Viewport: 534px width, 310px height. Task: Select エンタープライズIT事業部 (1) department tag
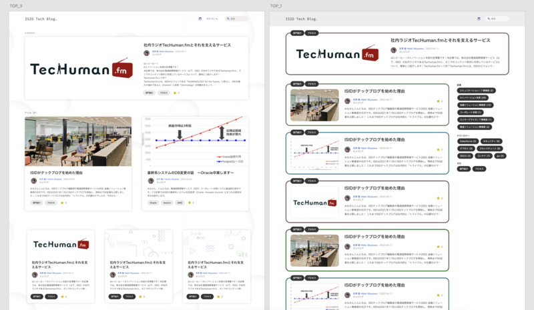[x=475, y=120]
